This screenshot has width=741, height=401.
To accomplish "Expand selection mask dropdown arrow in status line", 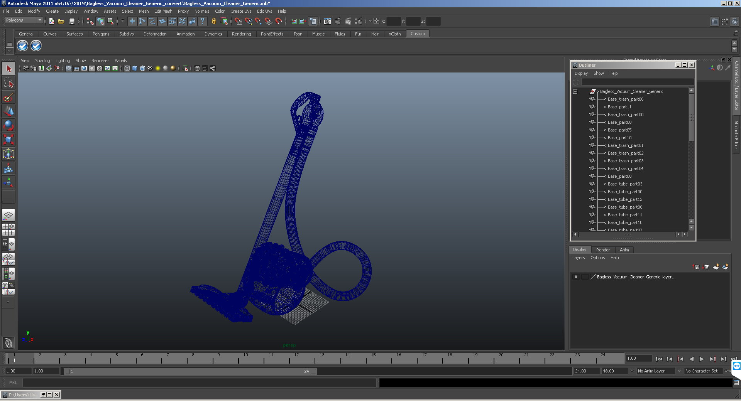I will tap(123, 21).
